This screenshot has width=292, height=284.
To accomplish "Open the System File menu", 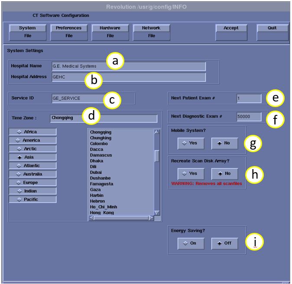I will [27, 32].
